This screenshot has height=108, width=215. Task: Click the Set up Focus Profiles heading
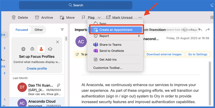pos(37,57)
